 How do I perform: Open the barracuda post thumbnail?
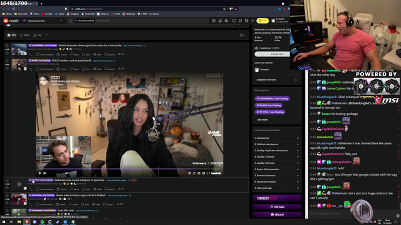[x=19, y=49]
